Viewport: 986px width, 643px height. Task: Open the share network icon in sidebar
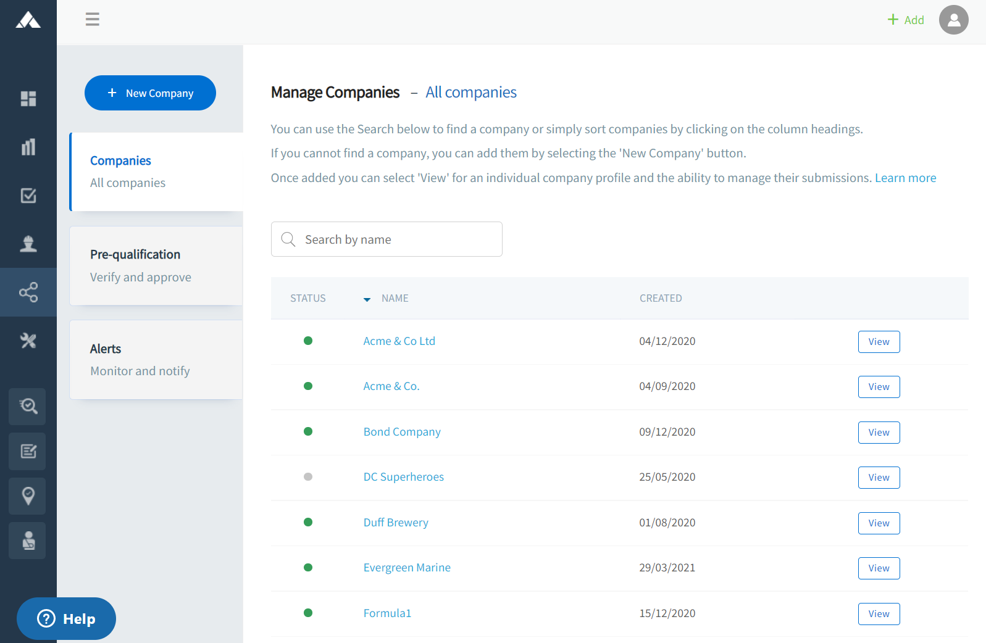click(x=28, y=292)
